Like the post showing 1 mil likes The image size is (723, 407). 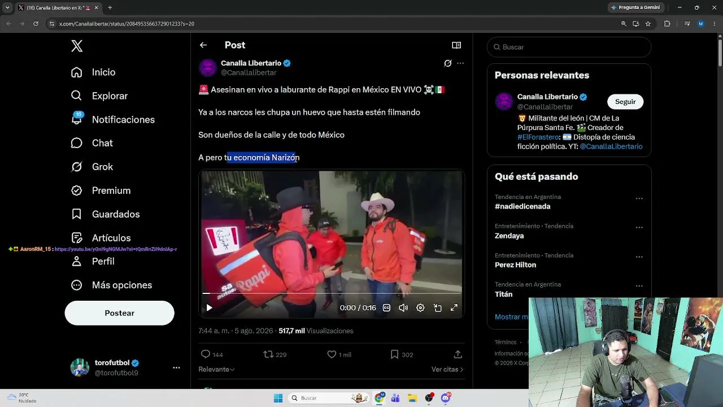(x=332, y=354)
